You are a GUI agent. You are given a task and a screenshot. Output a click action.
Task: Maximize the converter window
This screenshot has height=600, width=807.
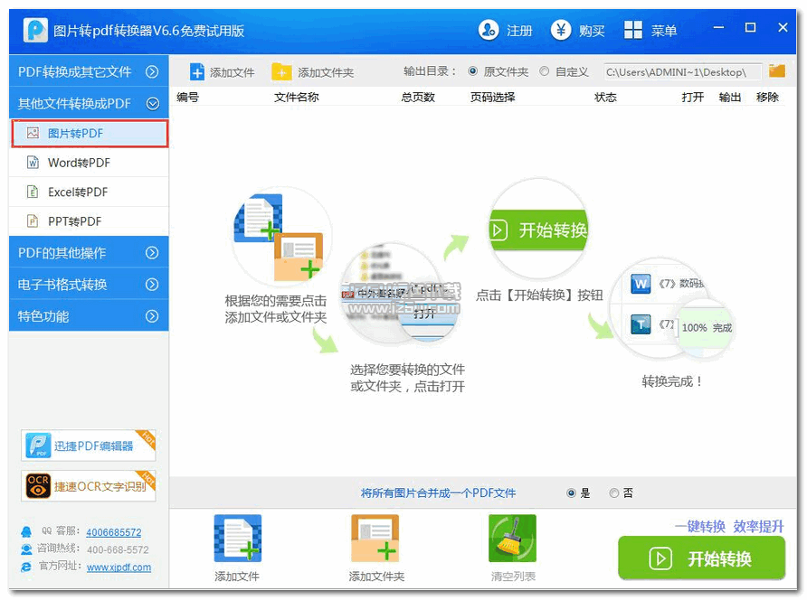pyautogui.click(x=750, y=27)
